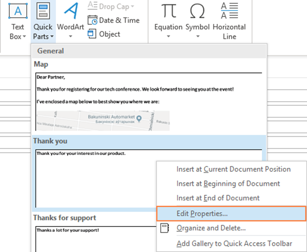Click the Symbol omega icon
Image resolution: width=307 pixels, height=252 pixels.
point(197,11)
